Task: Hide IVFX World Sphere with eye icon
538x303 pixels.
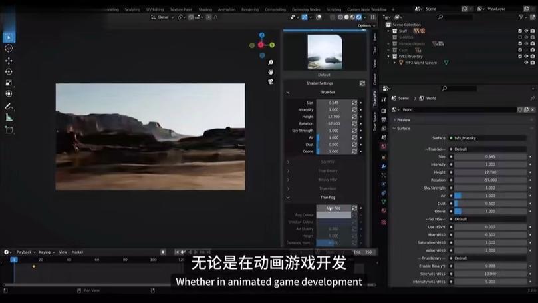Action: click(526, 63)
